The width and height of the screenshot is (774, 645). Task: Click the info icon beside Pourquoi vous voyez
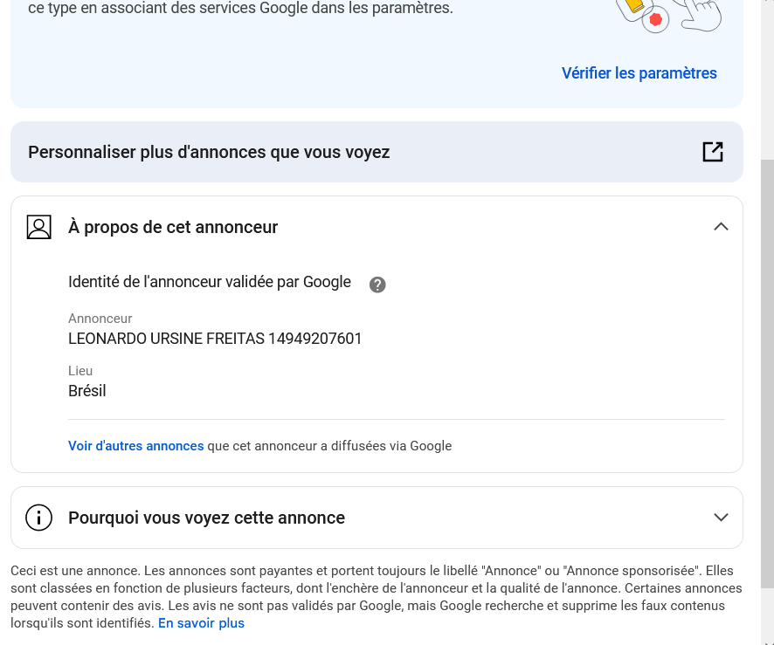point(38,518)
